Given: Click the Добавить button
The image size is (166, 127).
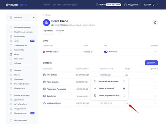Looking at the screenshot, I should pos(151,63).
